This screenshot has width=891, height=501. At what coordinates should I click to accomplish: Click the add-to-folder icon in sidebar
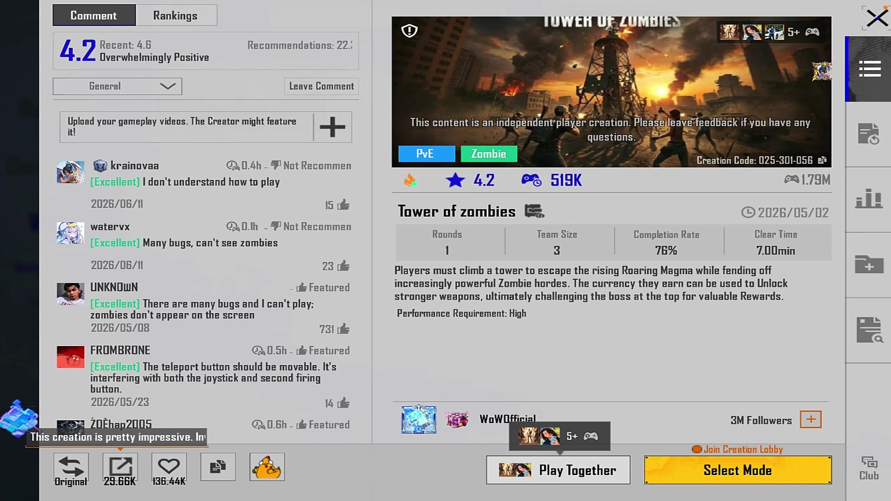(x=869, y=264)
